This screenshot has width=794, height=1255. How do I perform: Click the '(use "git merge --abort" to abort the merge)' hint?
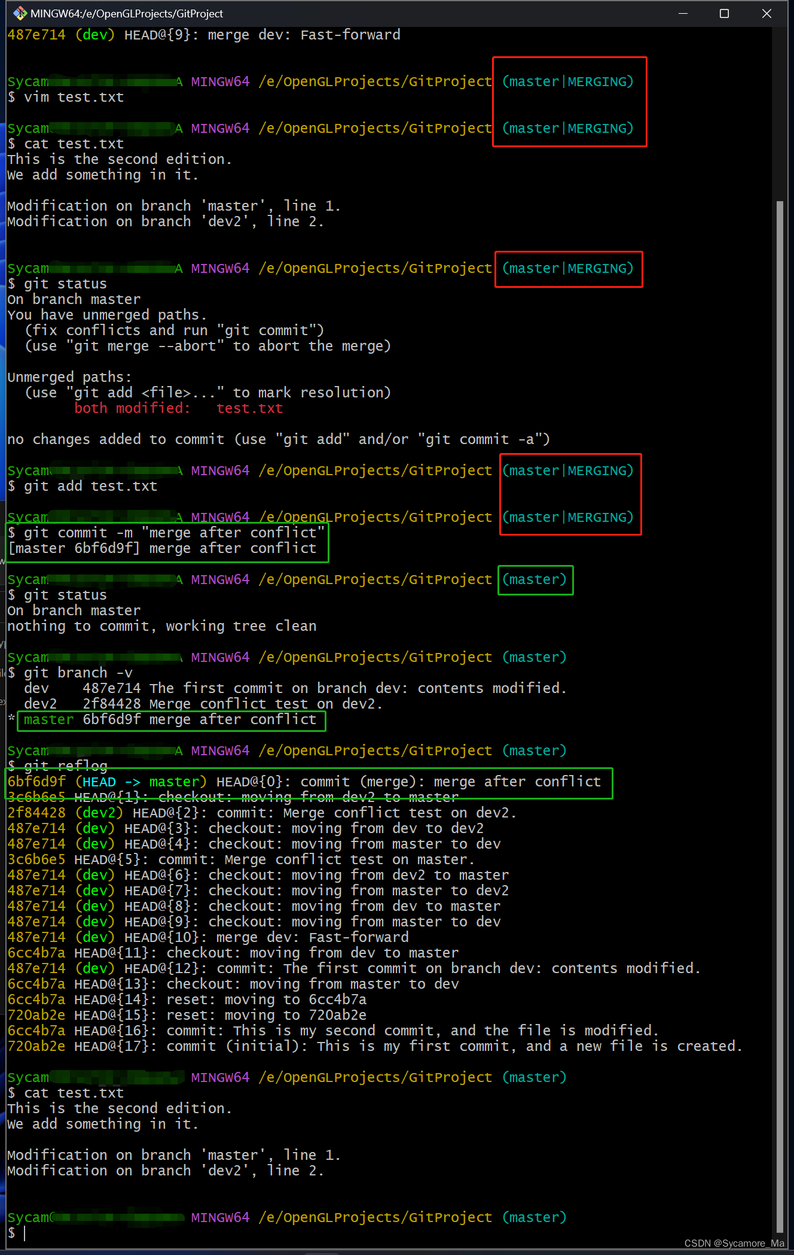click(x=207, y=346)
